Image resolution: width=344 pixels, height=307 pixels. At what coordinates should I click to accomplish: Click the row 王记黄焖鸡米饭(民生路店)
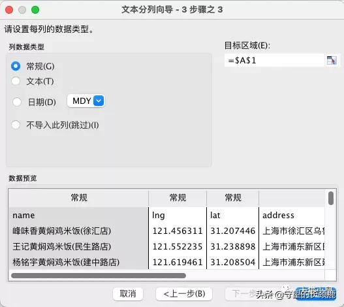tap(62, 247)
